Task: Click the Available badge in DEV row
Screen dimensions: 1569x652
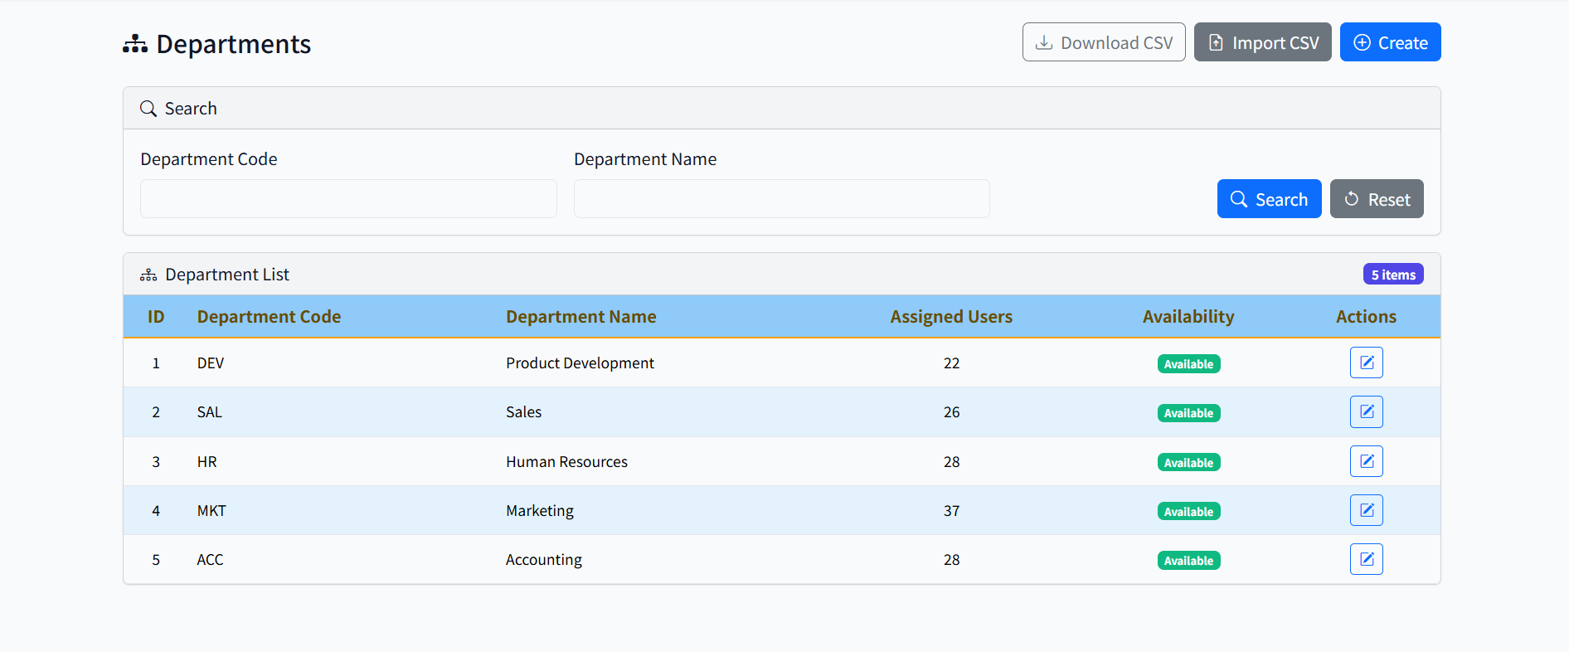Action: [x=1188, y=364]
